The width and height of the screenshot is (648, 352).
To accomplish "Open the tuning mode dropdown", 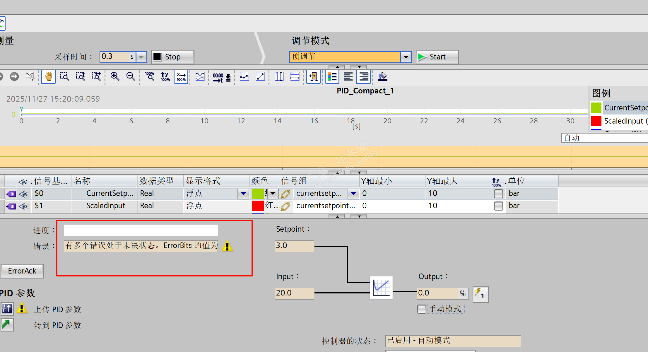I will click(406, 57).
